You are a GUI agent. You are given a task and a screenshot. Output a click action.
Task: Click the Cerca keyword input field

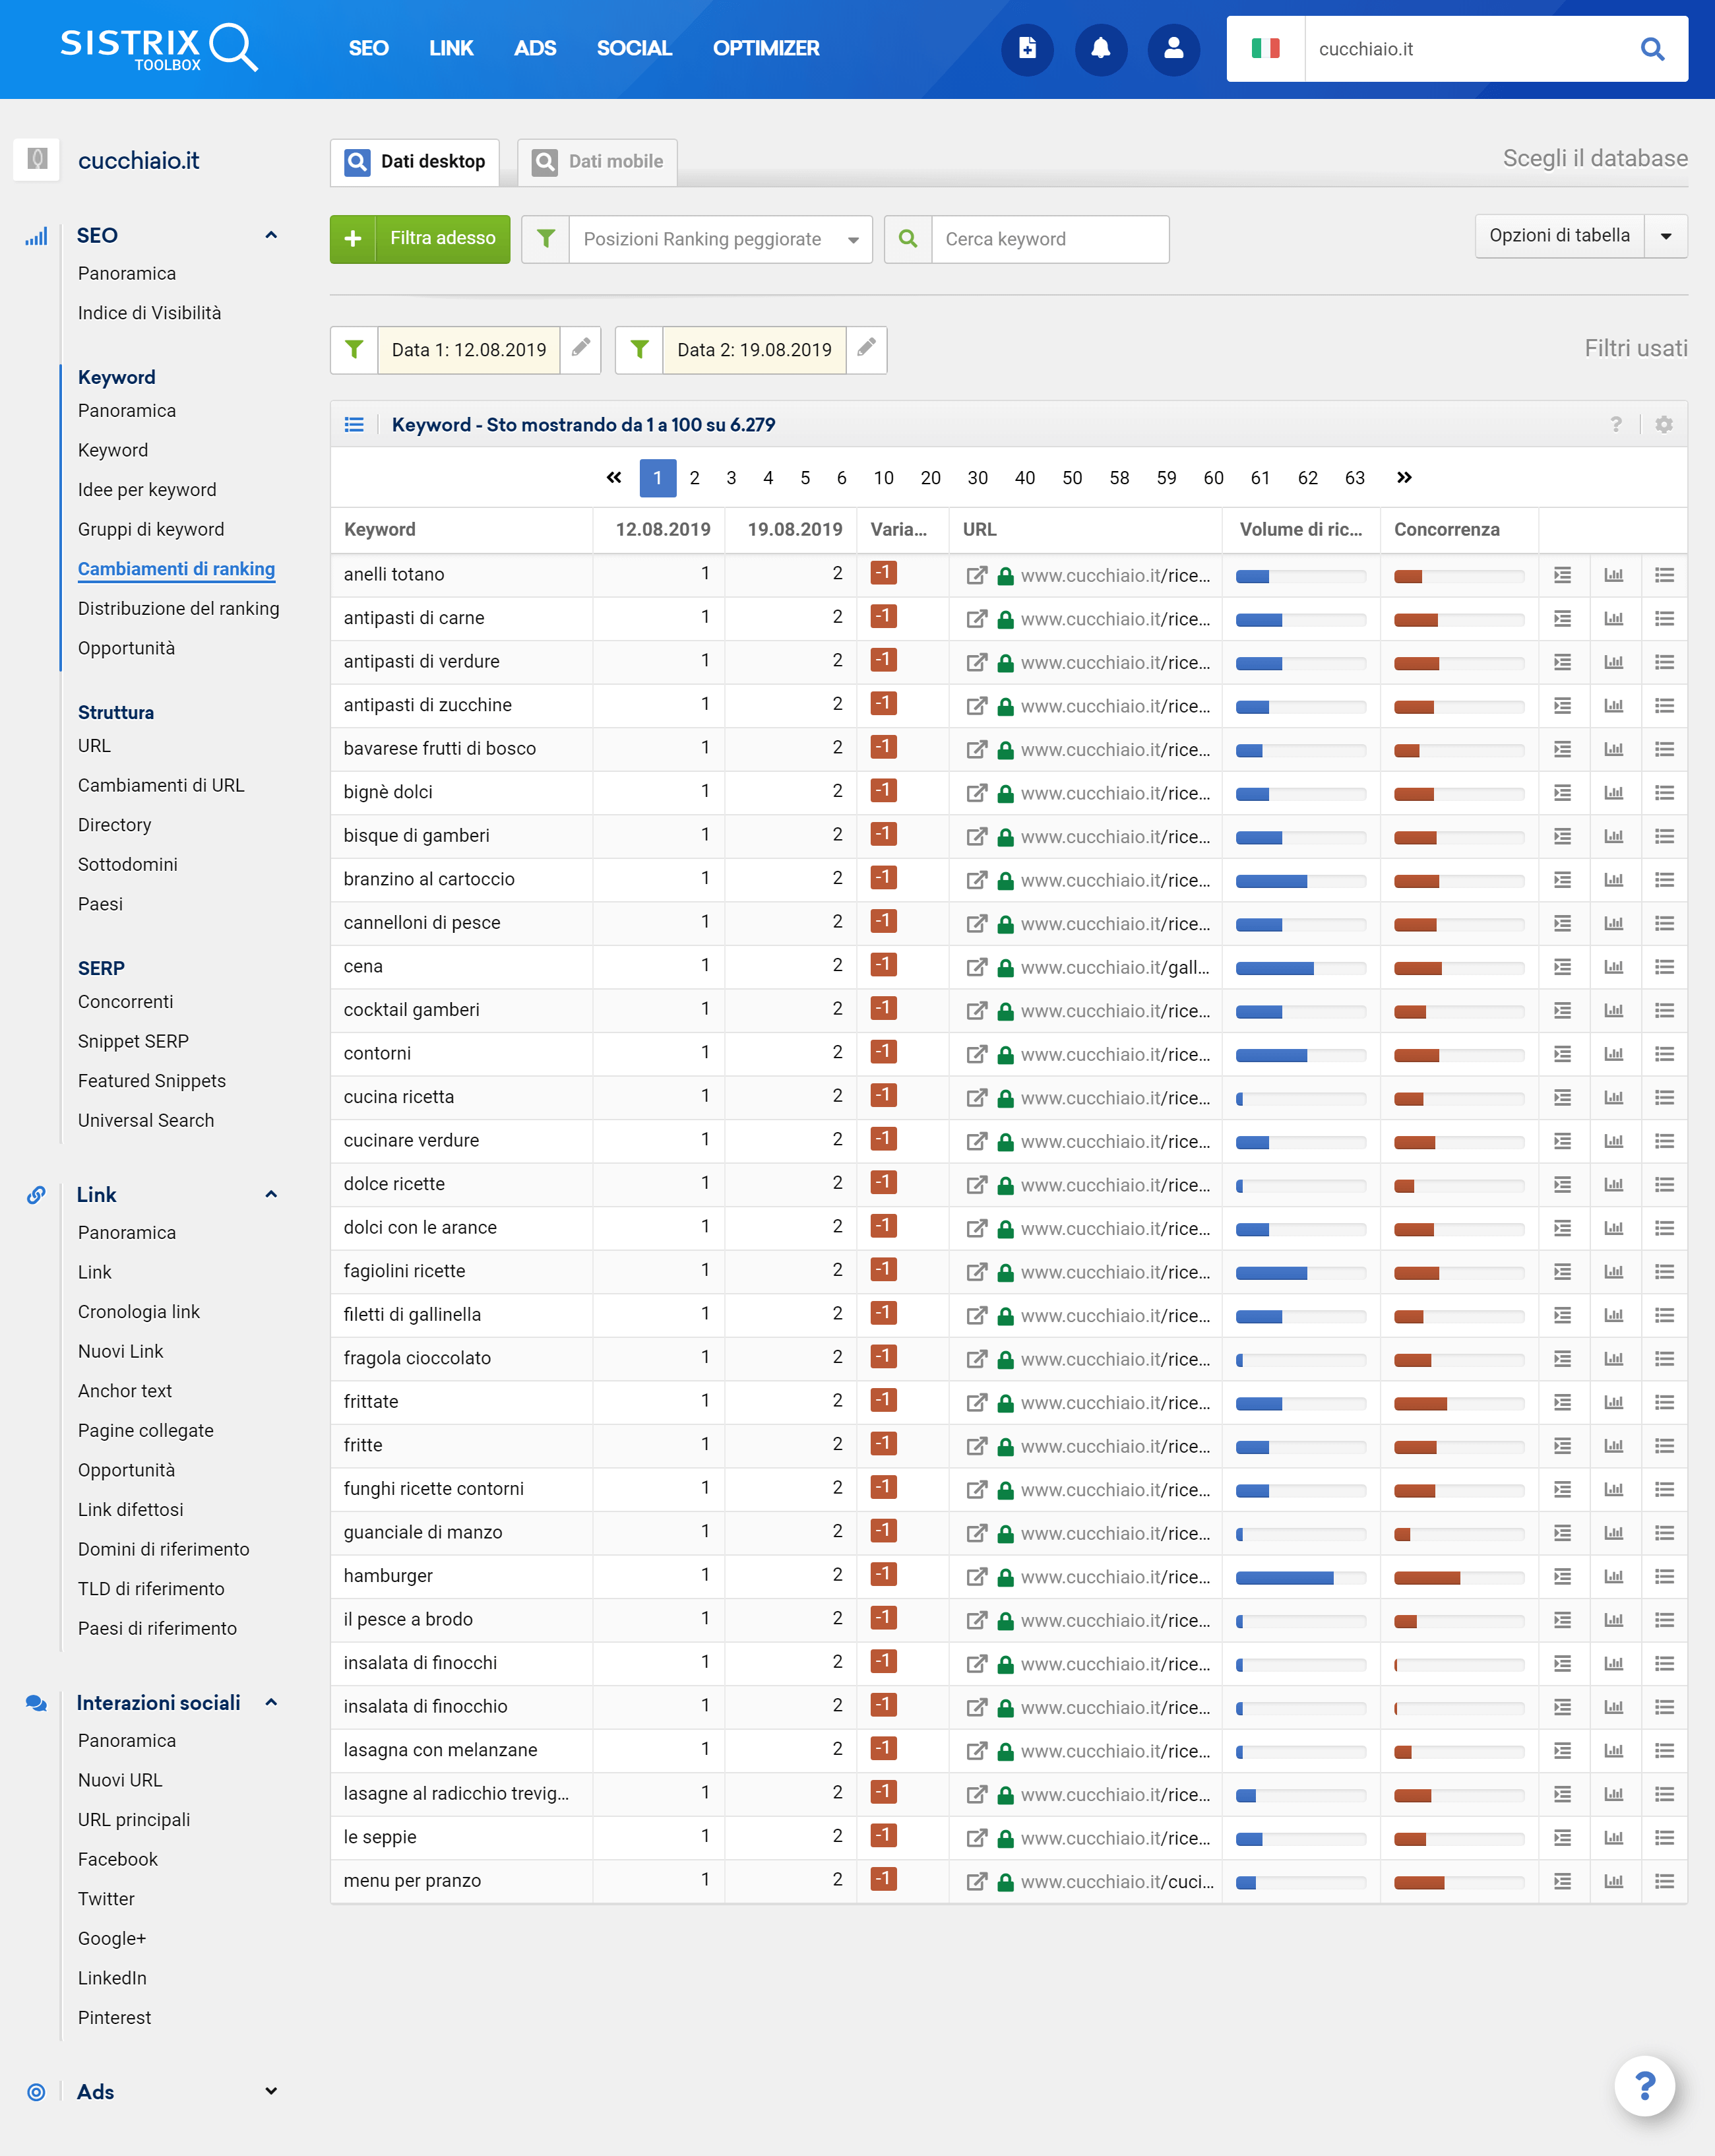(x=1050, y=239)
